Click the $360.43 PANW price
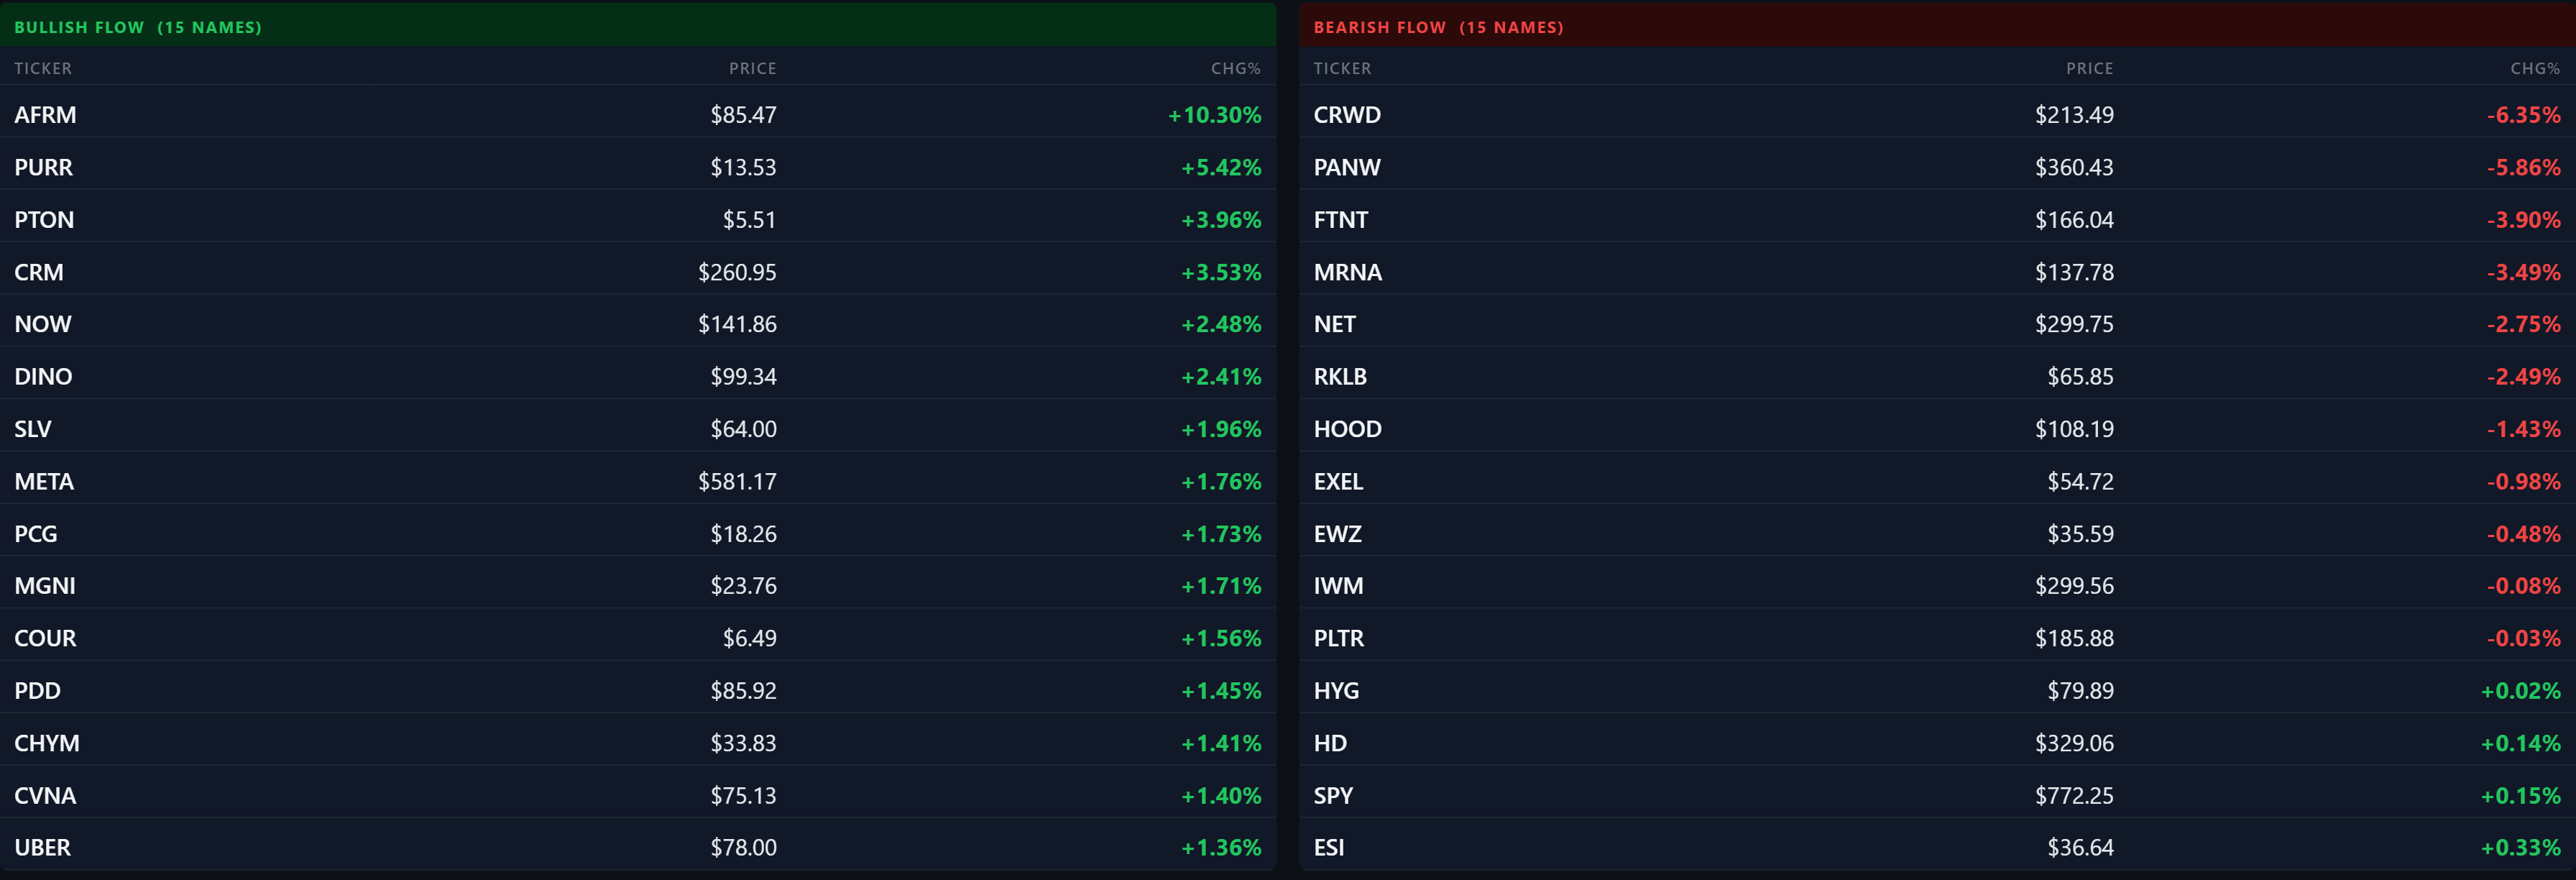Viewport: 2576px width, 880px height. [2074, 167]
